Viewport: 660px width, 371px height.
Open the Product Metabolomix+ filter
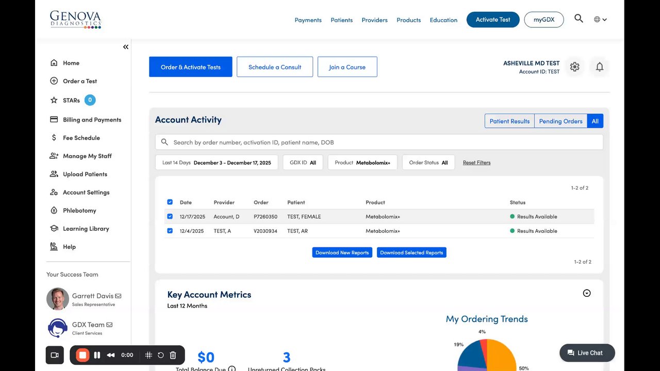362,162
